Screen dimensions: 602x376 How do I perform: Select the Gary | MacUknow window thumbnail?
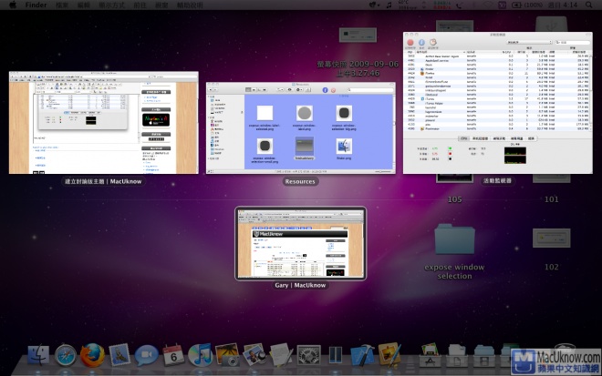(x=300, y=243)
